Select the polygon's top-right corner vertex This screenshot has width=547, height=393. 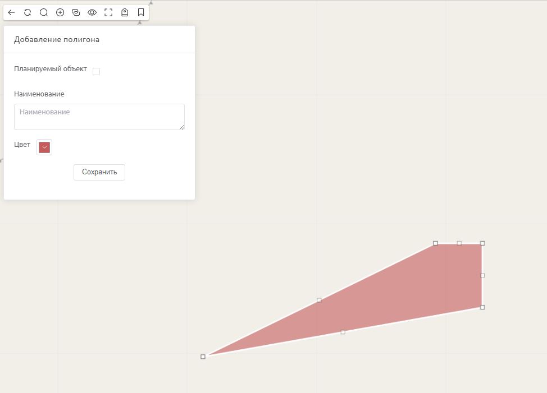(482, 243)
